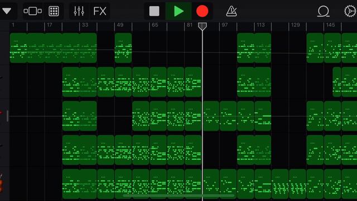Jump to bar 97 on ruler
The image size is (357, 201).
[x=224, y=25]
